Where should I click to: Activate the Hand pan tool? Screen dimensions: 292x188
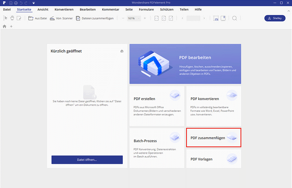pyautogui.click(x=12, y=18)
